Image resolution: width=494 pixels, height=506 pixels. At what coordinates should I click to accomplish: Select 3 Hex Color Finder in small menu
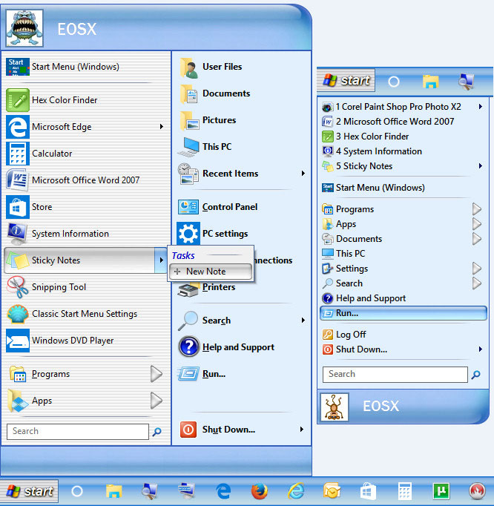(404, 137)
